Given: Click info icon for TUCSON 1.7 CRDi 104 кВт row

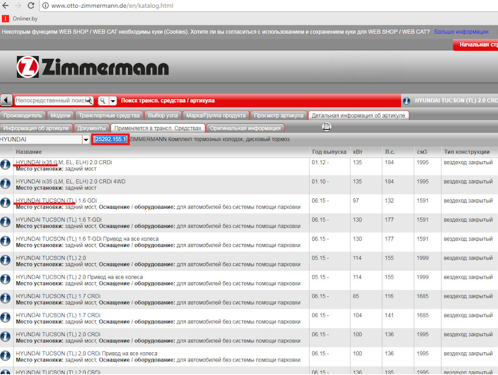Looking at the screenshot, I should (5, 318).
